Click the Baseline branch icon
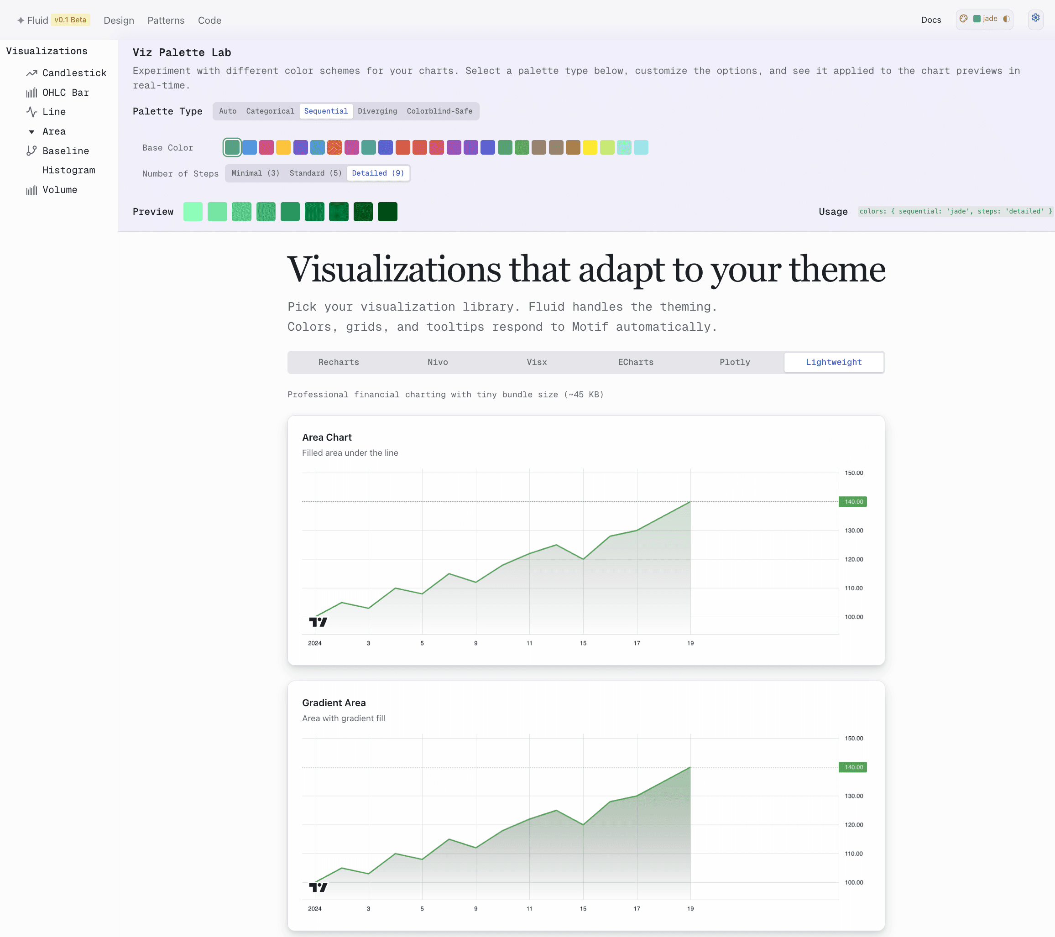This screenshot has height=937, width=1055. pos(31,151)
